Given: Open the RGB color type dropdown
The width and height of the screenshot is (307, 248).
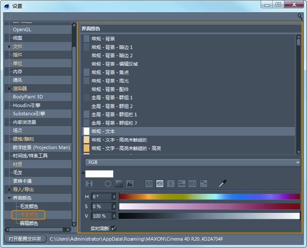Looking at the screenshot, I should [193, 162].
